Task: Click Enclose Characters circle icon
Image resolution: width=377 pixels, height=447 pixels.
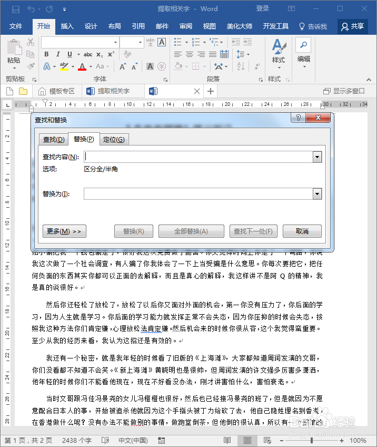Action: (x=162, y=66)
